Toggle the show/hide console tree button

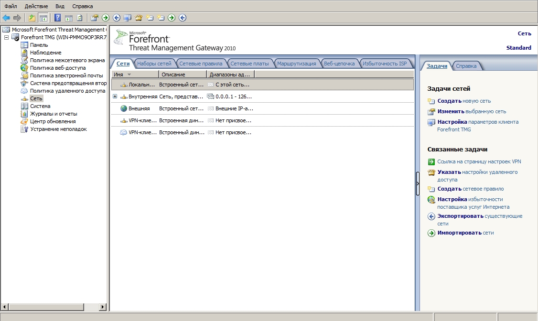(x=43, y=18)
